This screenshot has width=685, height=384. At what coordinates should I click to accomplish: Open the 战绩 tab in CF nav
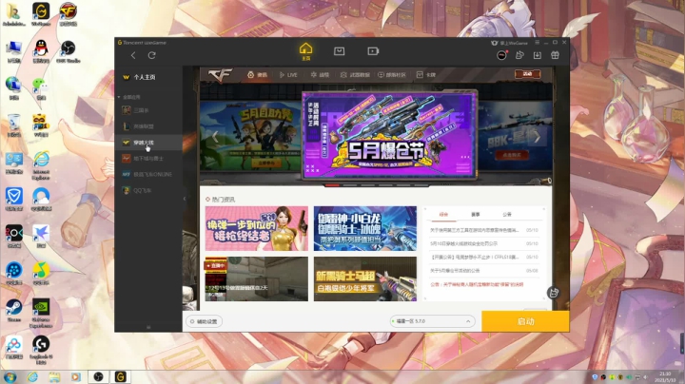point(320,75)
